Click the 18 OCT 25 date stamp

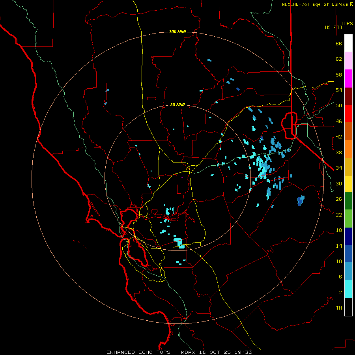(215, 352)
